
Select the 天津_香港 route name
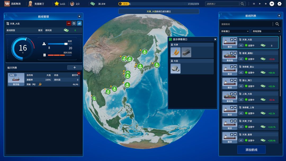(x=247, y=135)
